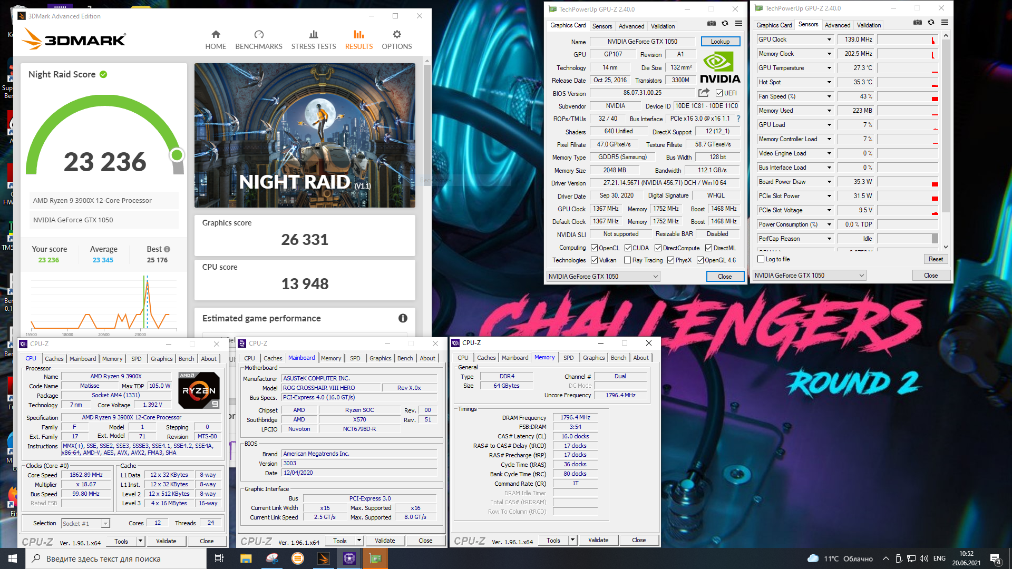Viewport: 1012px width, 569px height.
Task: Show Estimated game performance info icon
Action: (x=403, y=318)
